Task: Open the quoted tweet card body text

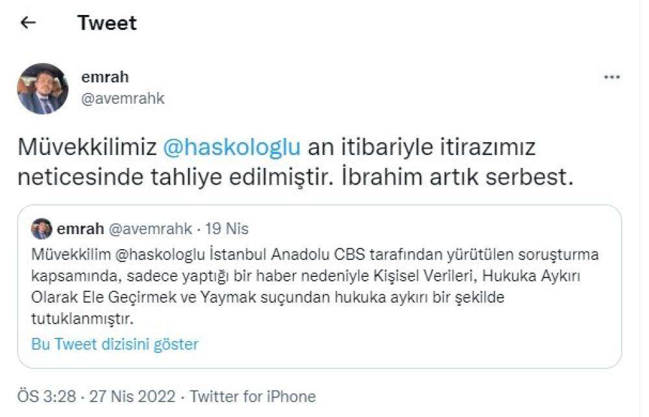Action: [315, 286]
